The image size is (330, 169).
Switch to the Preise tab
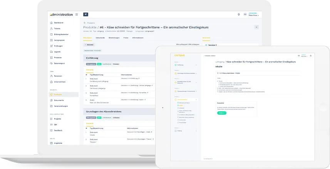pos(126,38)
